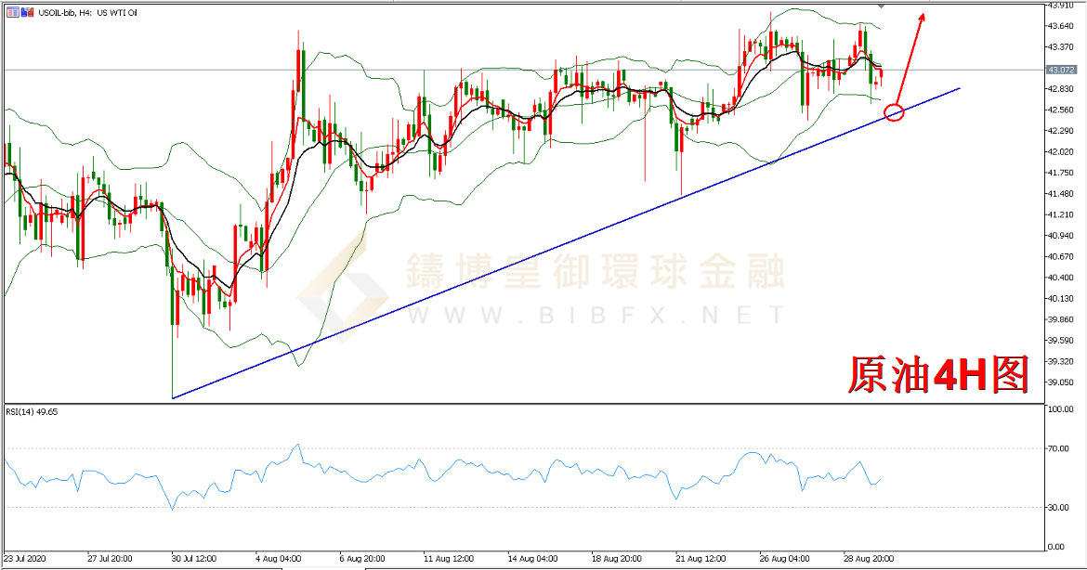Click the 4 Aug 04:00 time label
Screen dimensions: 1087x570
point(278,560)
